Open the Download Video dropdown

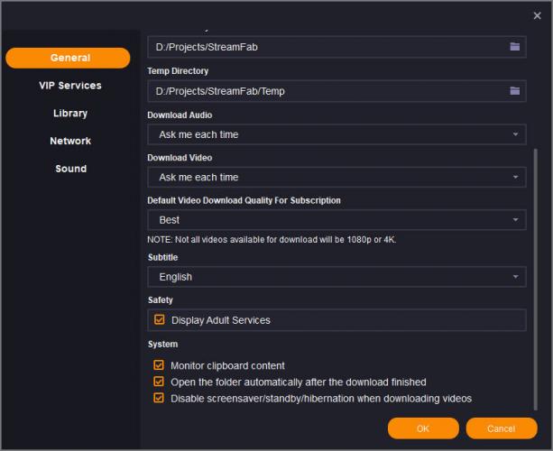[336, 178]
